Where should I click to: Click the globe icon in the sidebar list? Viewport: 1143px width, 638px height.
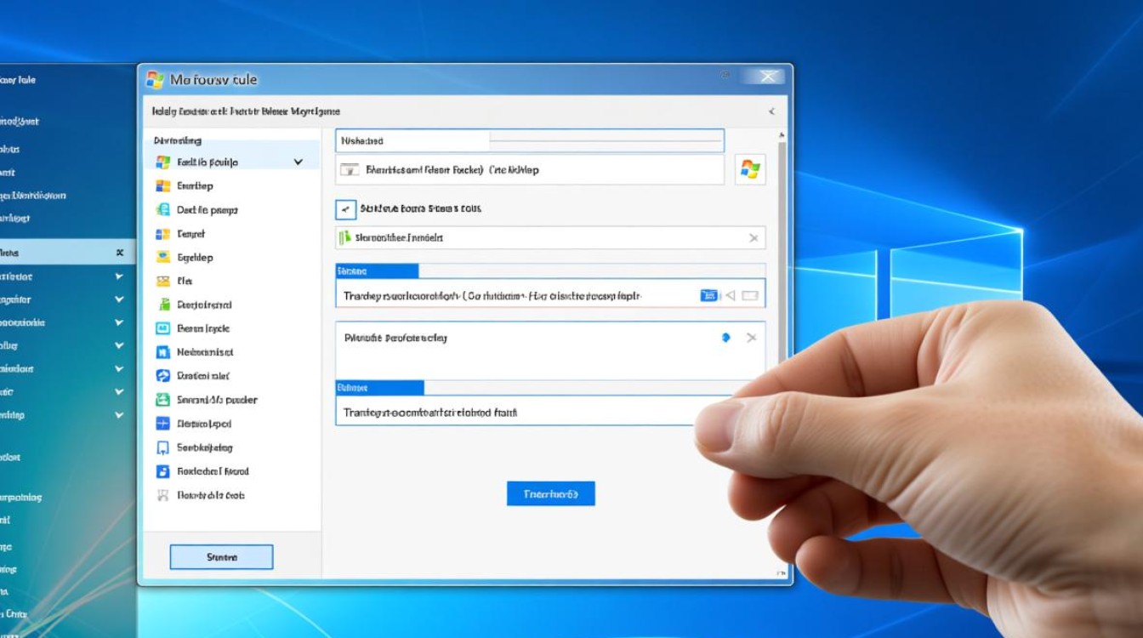(x=163, y=209)
